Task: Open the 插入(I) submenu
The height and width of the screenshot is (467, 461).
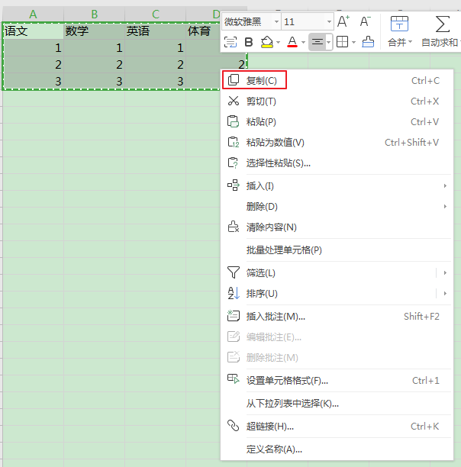Action: [x=337, y=186]
